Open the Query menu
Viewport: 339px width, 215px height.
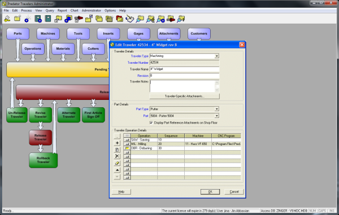50,10
